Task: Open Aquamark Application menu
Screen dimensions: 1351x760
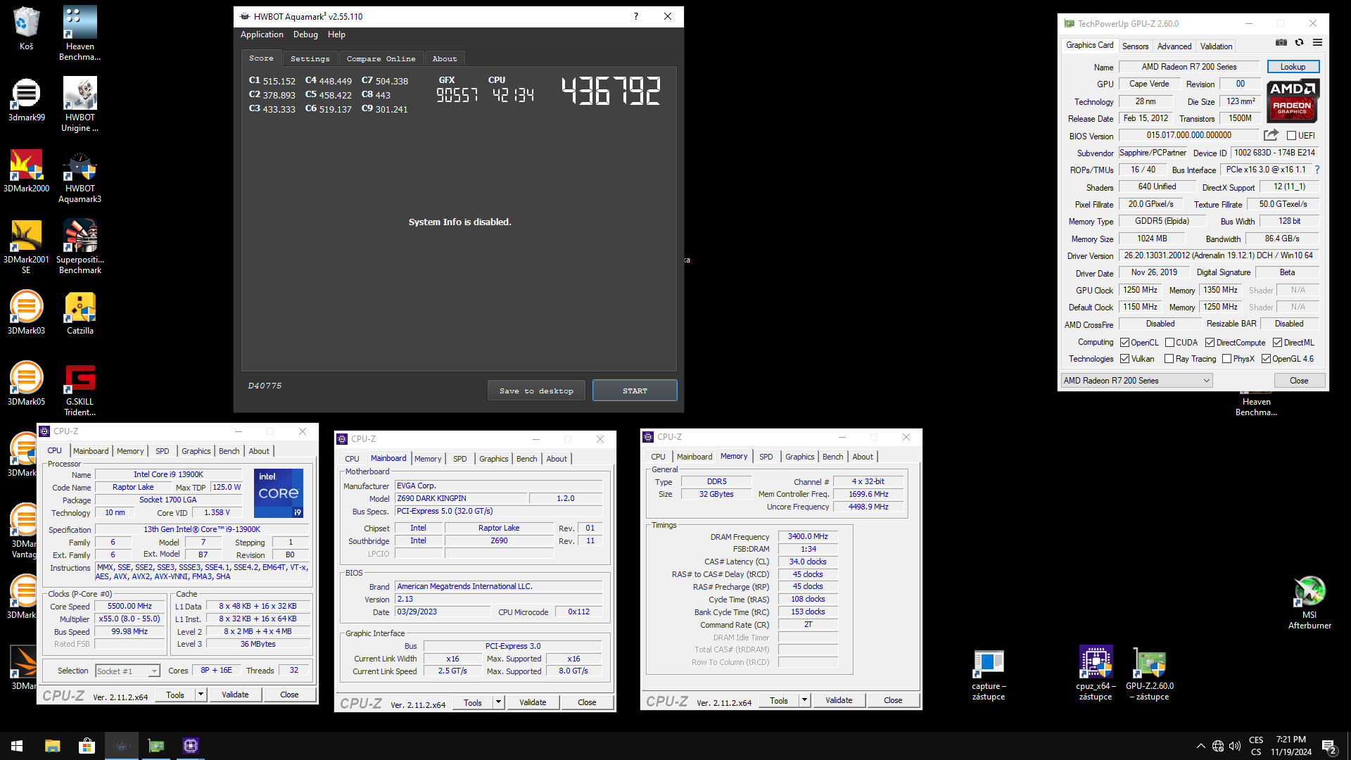Action: [x=262, y=34]
